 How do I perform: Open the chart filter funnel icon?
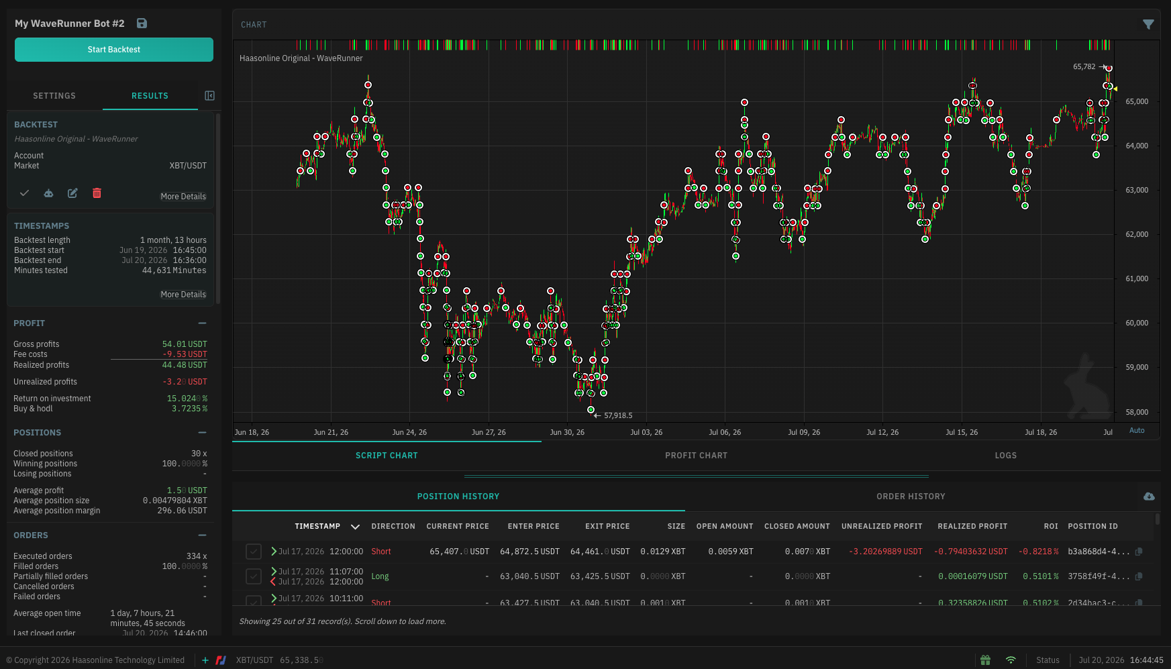[x=1148, y=25]
